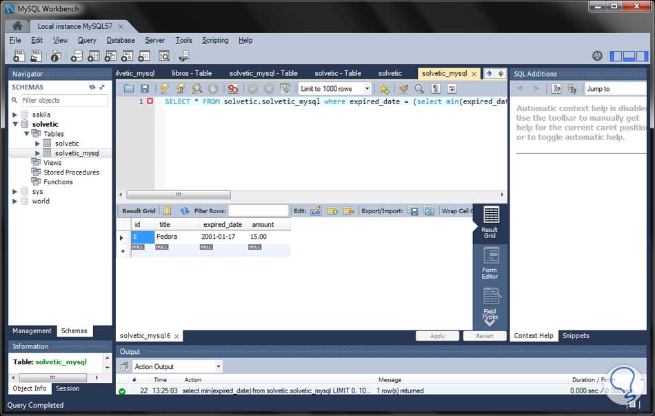Expand the solvetic_mysql table node
Image resolution: width=655 pixels, height=416 pixels.
pos(37,153)
